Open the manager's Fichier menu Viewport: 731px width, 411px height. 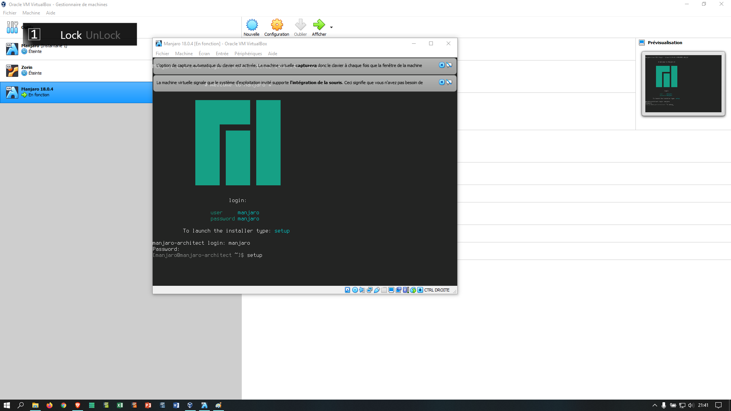(10, 13)
